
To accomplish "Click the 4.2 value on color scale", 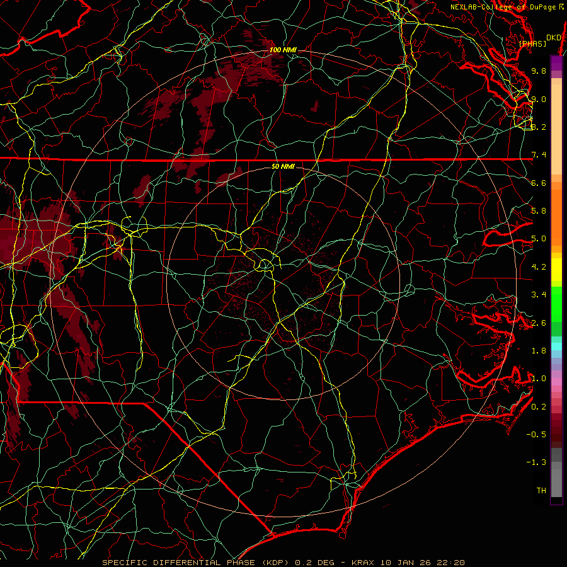I will pyautogui.click(x=539, y=267).
